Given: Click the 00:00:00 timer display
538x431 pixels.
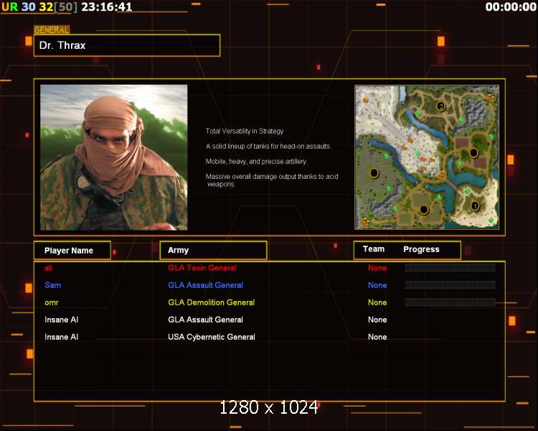Looking at the screenshot, I should pyautogui.click(x=511, y=7).
